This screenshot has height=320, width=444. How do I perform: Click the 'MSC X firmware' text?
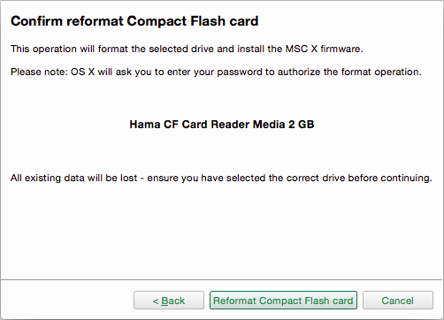click(x=324, y=49)
